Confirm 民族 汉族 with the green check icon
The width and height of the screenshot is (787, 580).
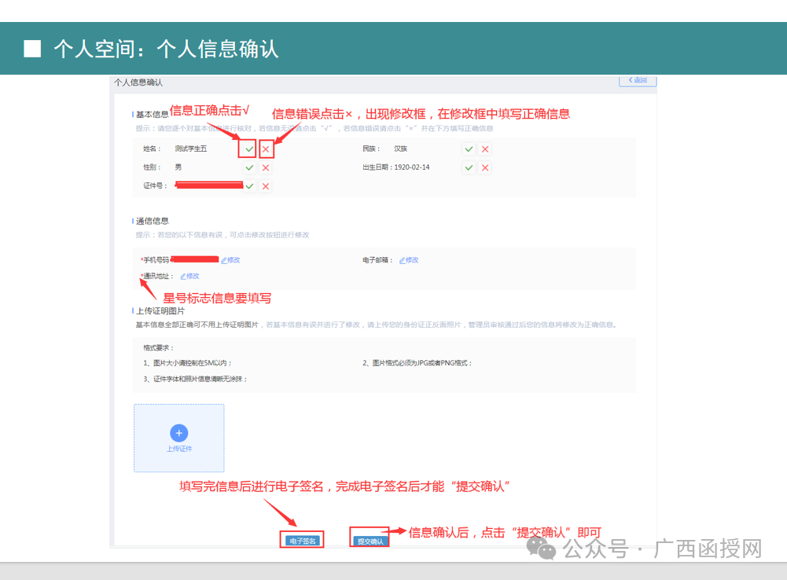coord(469,149)
